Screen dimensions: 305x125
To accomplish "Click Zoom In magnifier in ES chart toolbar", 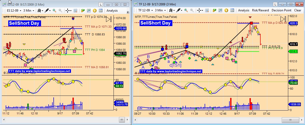I will [x=54, y=11].
